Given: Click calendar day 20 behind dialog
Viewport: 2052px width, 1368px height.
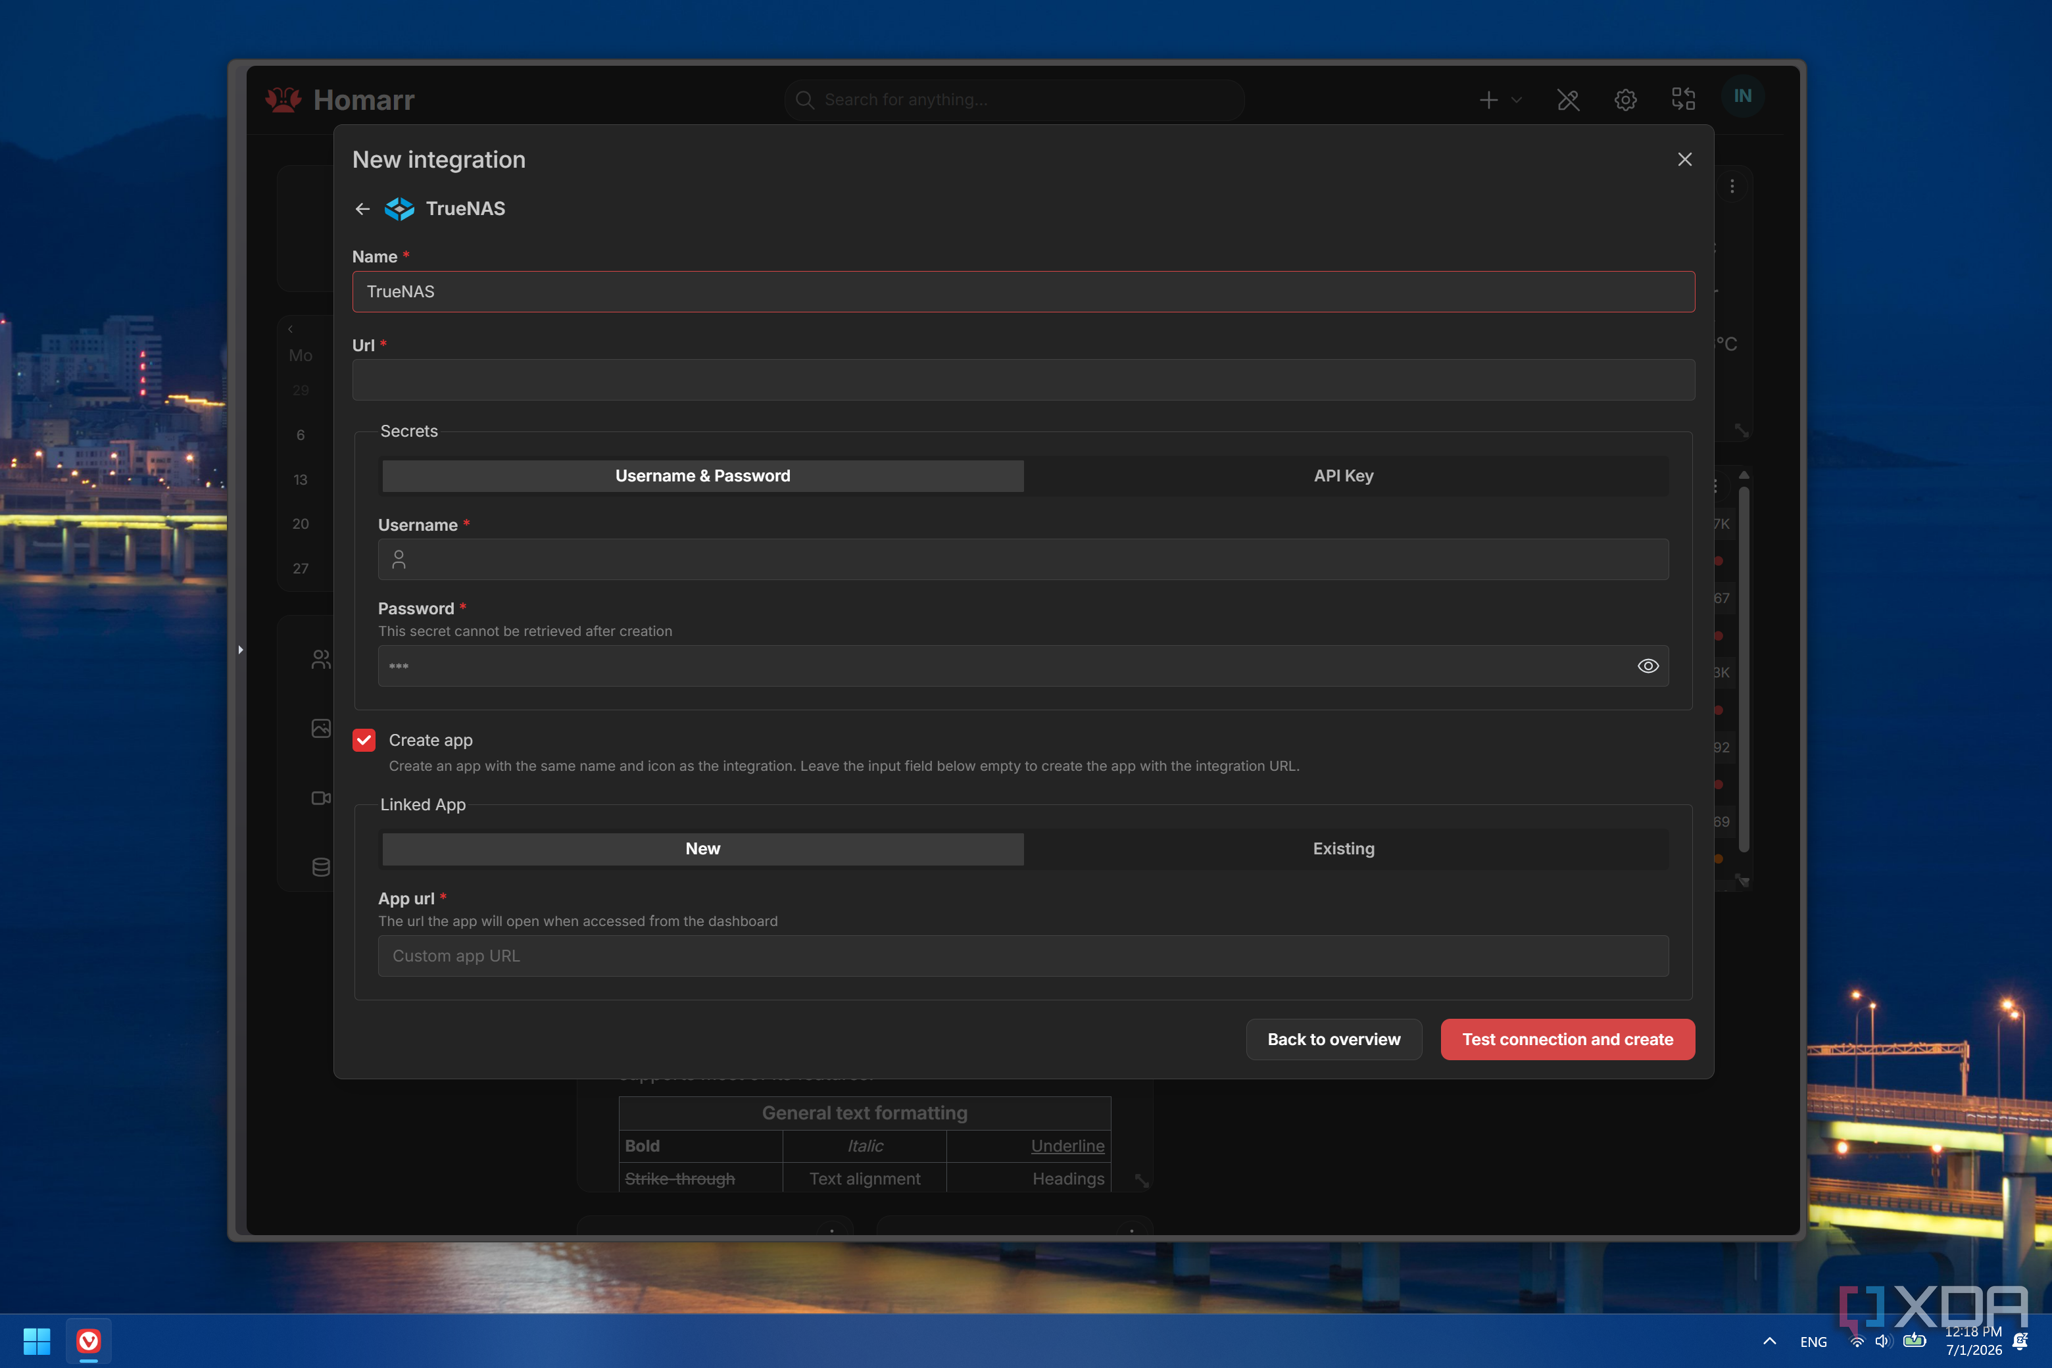Looking at the screenshot, I should 300,524.
